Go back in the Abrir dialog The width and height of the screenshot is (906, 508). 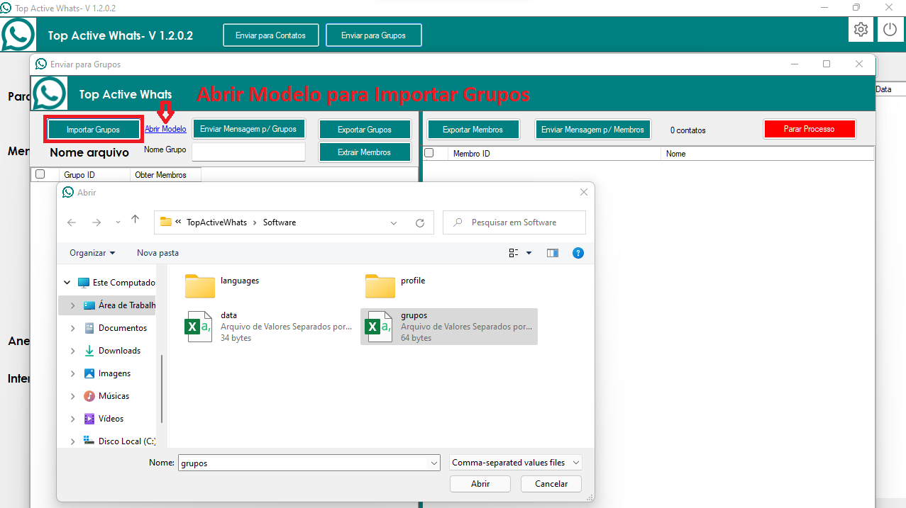72,222
